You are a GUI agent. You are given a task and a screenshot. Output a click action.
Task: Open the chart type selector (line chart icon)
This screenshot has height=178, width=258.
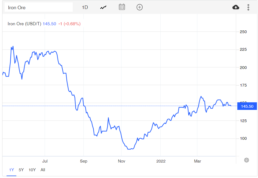click(103, 7)
